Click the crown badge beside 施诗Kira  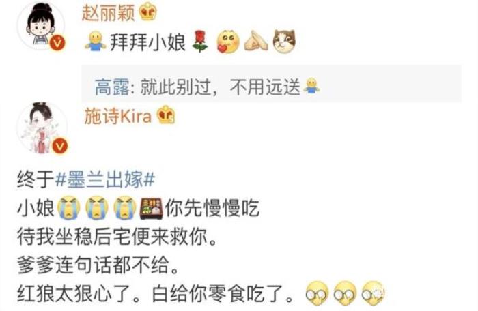[166, 115]
